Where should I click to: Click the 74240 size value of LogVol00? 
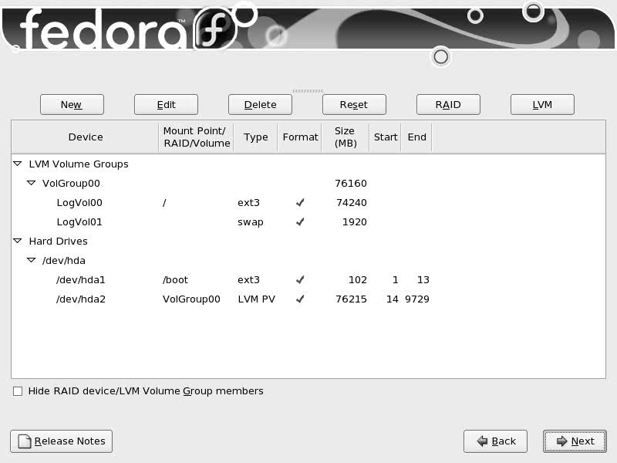(352, 203)
